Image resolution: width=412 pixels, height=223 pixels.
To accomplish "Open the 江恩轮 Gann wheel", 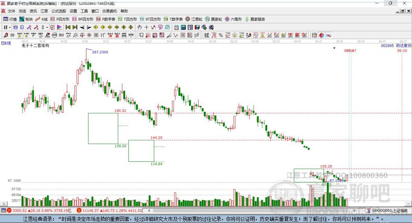I will [194, 19].
